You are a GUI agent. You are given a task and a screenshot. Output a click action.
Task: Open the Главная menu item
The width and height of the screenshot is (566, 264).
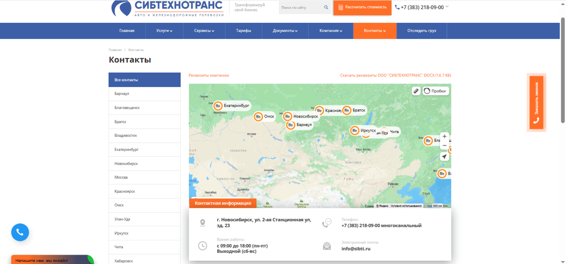pos(127,31)
